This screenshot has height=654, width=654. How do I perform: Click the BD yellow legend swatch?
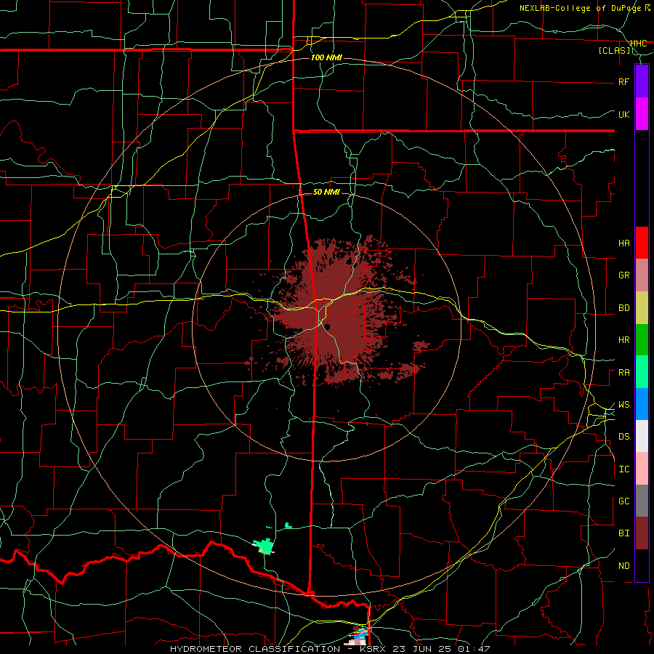pos(642,308)
